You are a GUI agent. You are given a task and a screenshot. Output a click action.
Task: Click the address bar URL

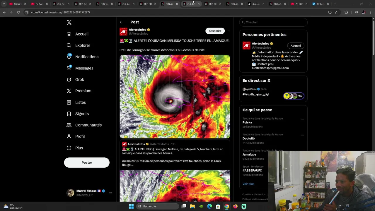coord(60,12)
